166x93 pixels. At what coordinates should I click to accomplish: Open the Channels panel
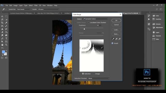[x=157, y=36]
